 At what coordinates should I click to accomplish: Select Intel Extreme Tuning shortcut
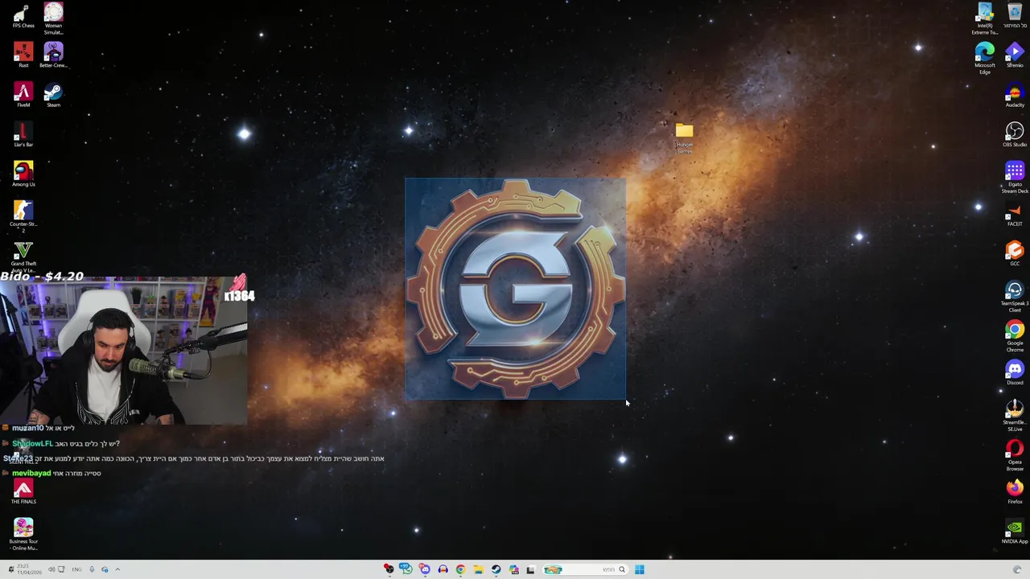985,18
